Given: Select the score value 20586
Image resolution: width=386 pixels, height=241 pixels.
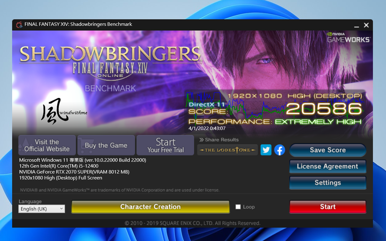Looking at the screenshot, I should tap(324, 109).
